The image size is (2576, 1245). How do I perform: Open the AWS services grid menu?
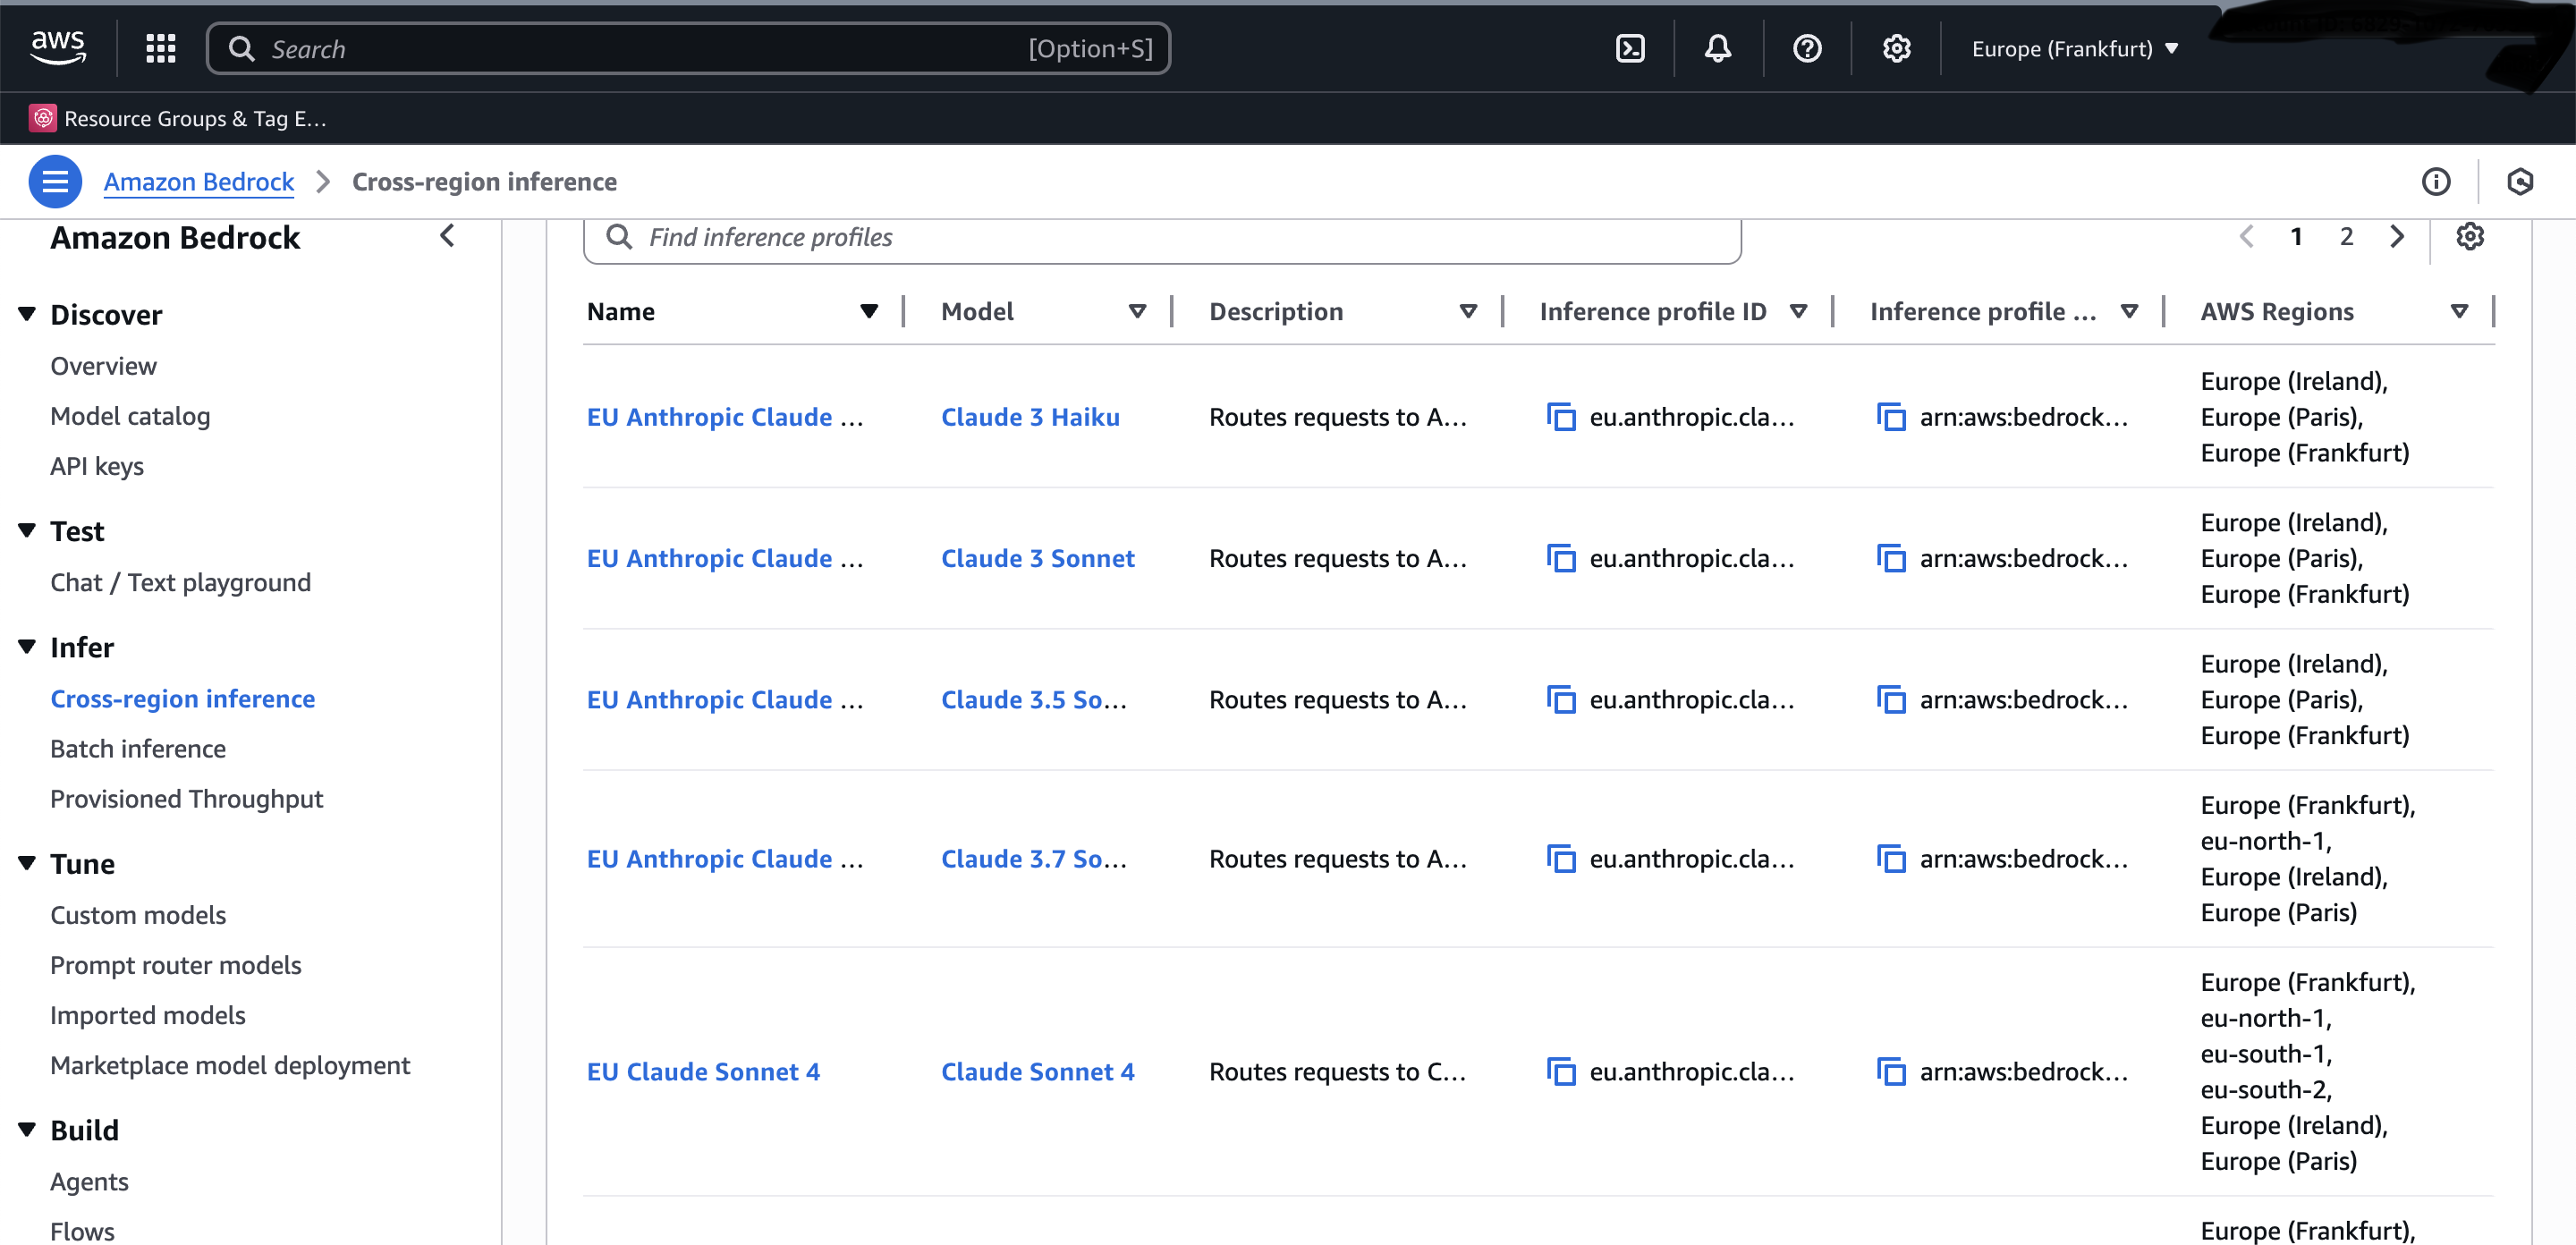pyautogui.click(x=160, y=48)
